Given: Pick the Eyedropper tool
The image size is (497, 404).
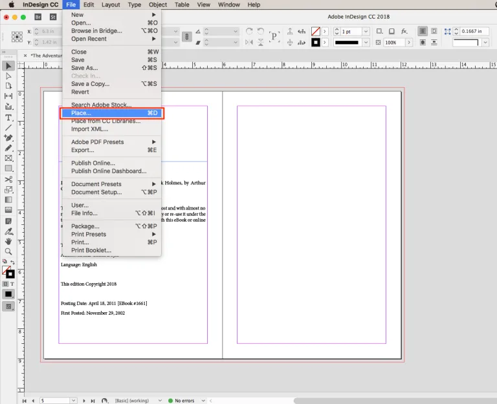Looking at the screenshot, I should (x=8, y=231).
